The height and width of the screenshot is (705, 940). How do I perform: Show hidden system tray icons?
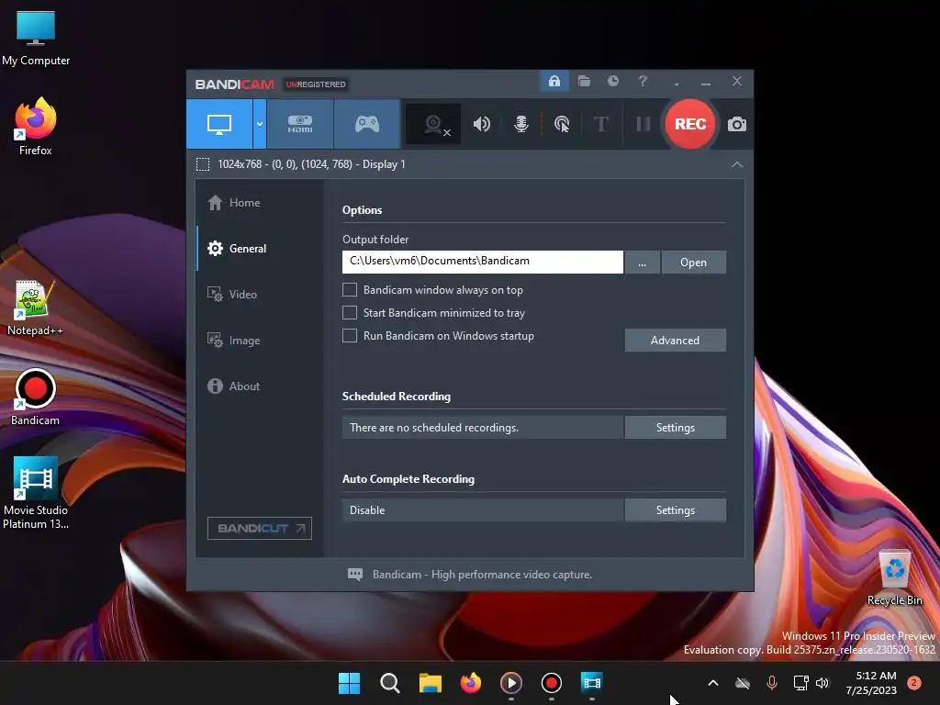coord(712,683)
